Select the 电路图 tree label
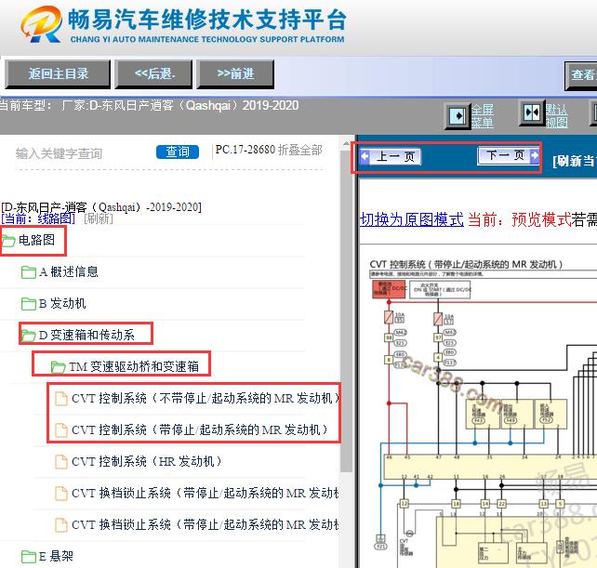Screen dimensions: 597x568 [x=36, y=240]
